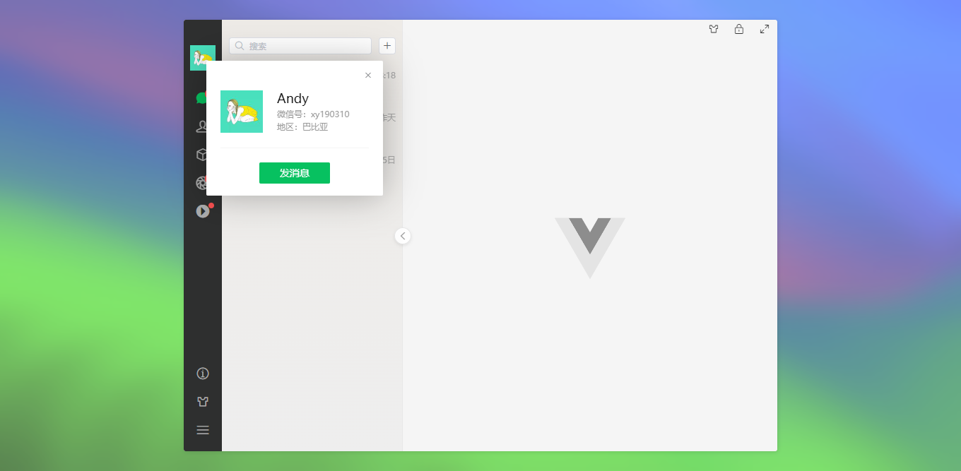Screen dimensions: 961x471
Task: Click the info circle icon in sidebar
Action: click(203, 374)
